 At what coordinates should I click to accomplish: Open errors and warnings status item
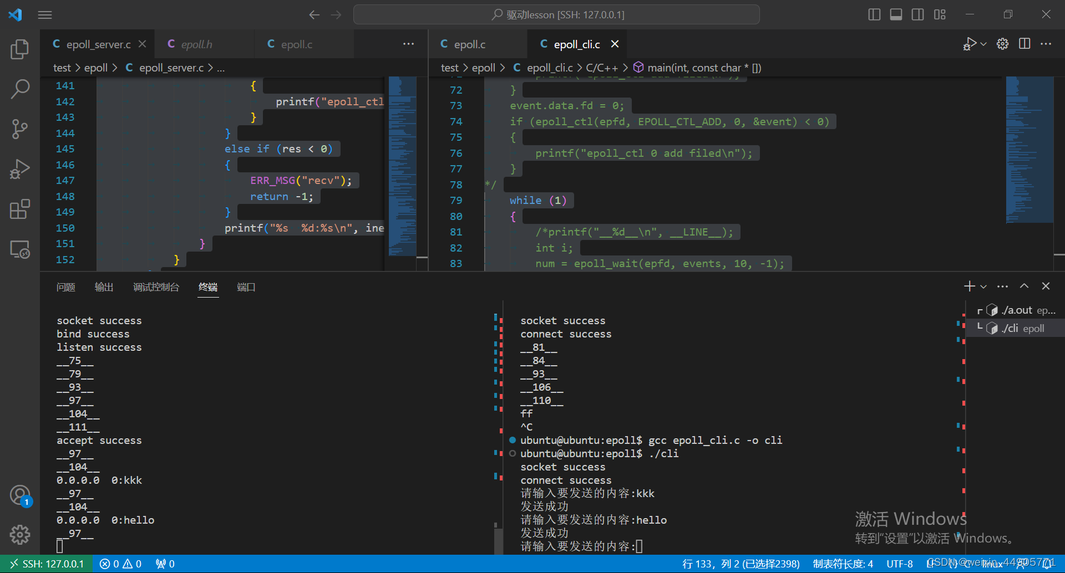tap(120, 564)
